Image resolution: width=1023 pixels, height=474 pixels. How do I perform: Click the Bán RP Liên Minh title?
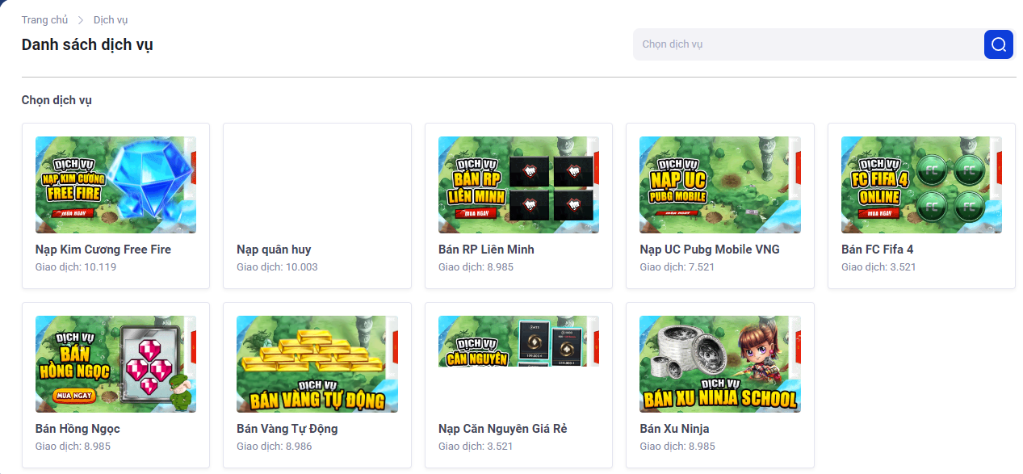[486, 250]
